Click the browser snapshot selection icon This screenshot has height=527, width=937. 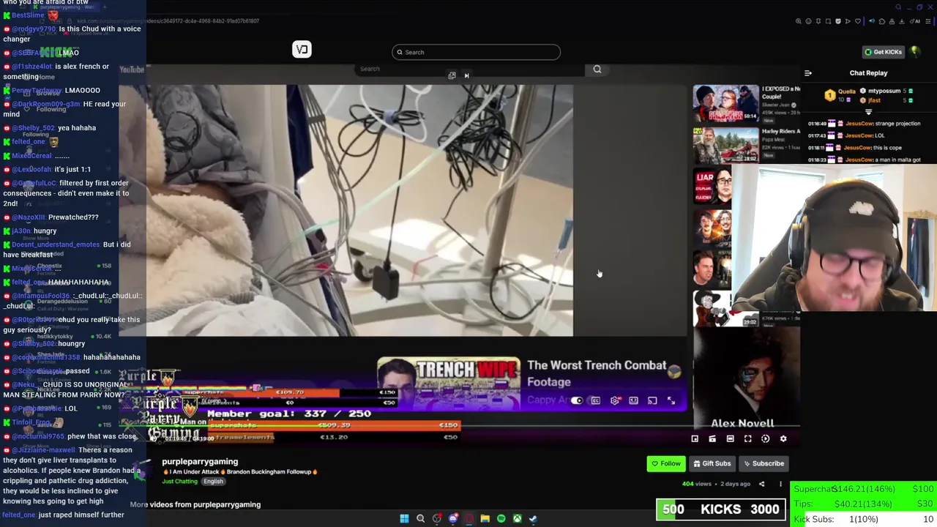pos(828,21)
